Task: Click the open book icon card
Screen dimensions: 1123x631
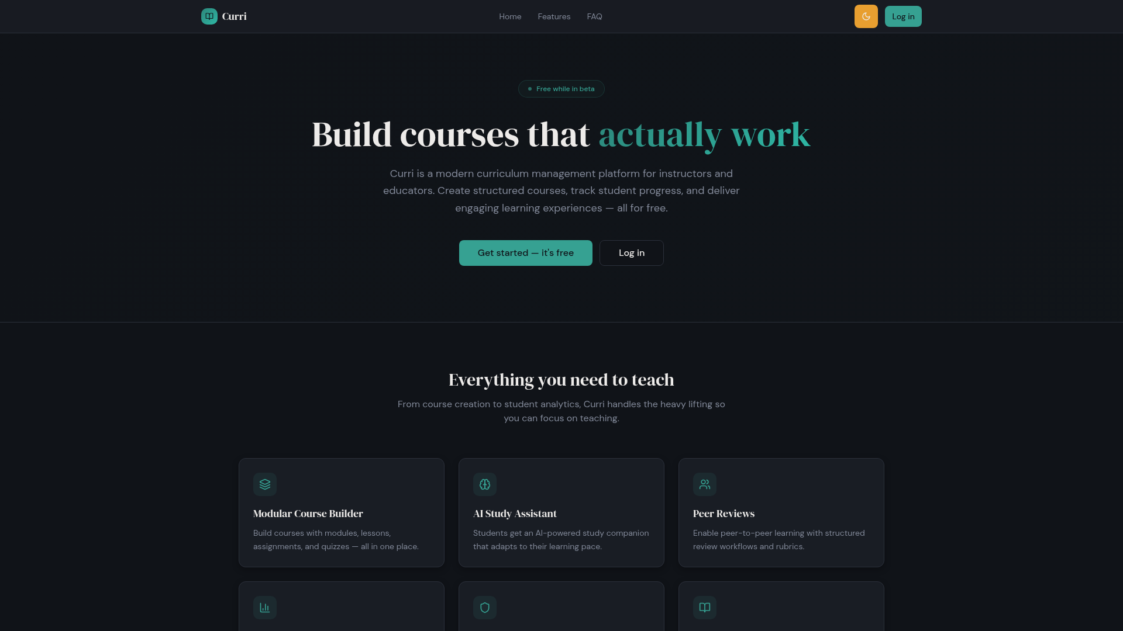Action: coord(705,608)
